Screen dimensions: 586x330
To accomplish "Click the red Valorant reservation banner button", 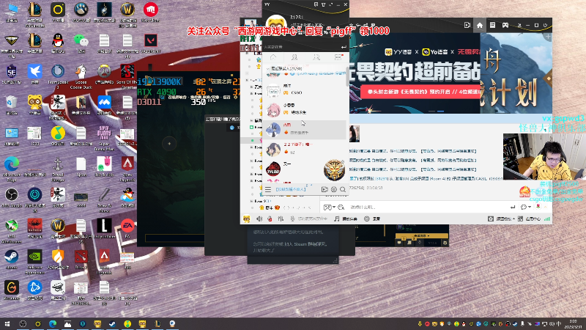I will pos(420,92).
